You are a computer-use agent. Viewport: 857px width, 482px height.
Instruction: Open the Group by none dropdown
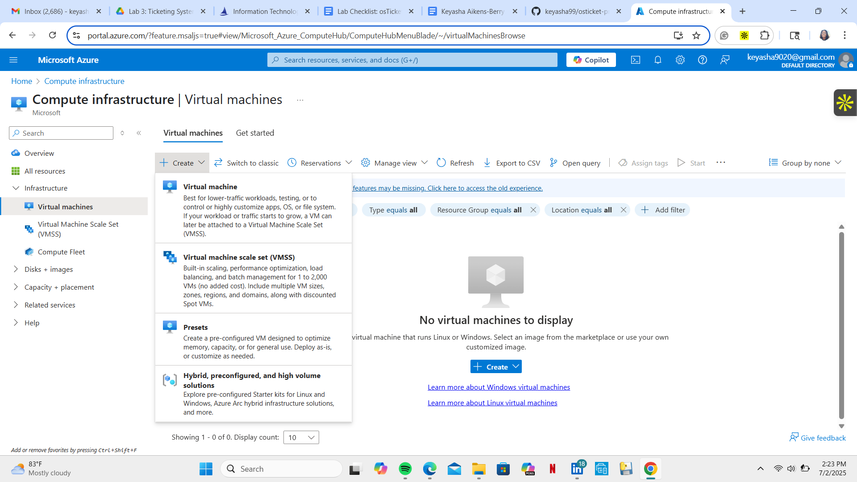(x=805, y=163)
